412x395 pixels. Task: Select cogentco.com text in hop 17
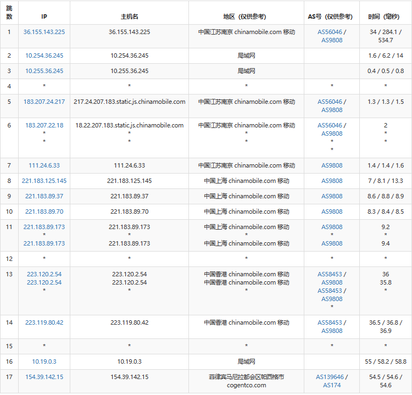[x=247, y=385]
